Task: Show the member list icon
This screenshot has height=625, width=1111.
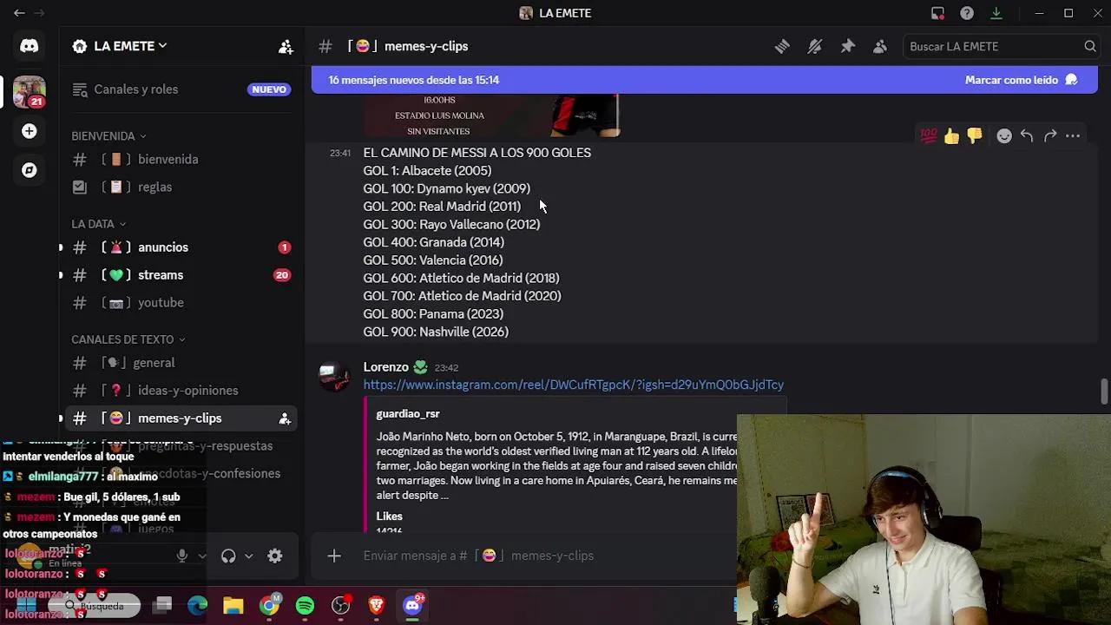Action: 880,47
